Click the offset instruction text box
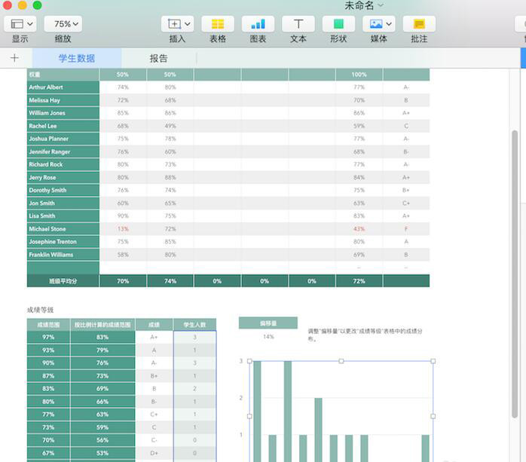This screenshot has height=462, width=526. (x=365, y=335)
